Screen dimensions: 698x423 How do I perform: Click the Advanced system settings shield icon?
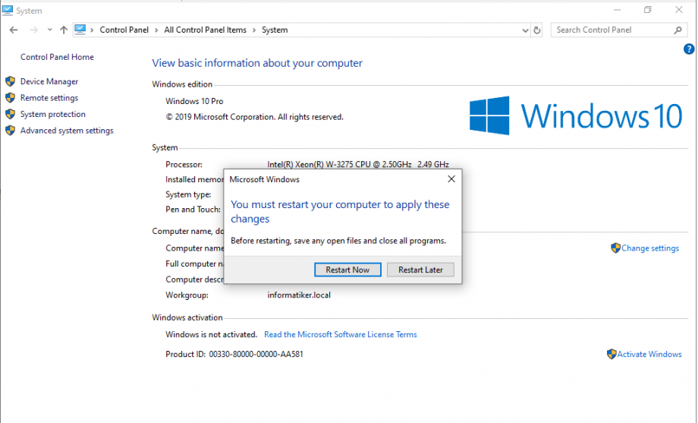click(x=10, y=131)
